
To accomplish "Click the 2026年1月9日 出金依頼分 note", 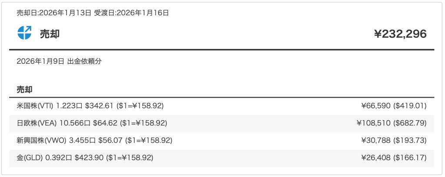I will [x=59, y=61].
